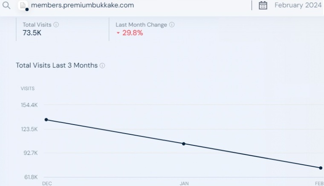
Task: Click the 154.4K axis label
Action: coord(29,105)
